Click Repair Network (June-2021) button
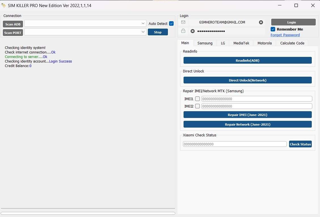 click(248, 124)
